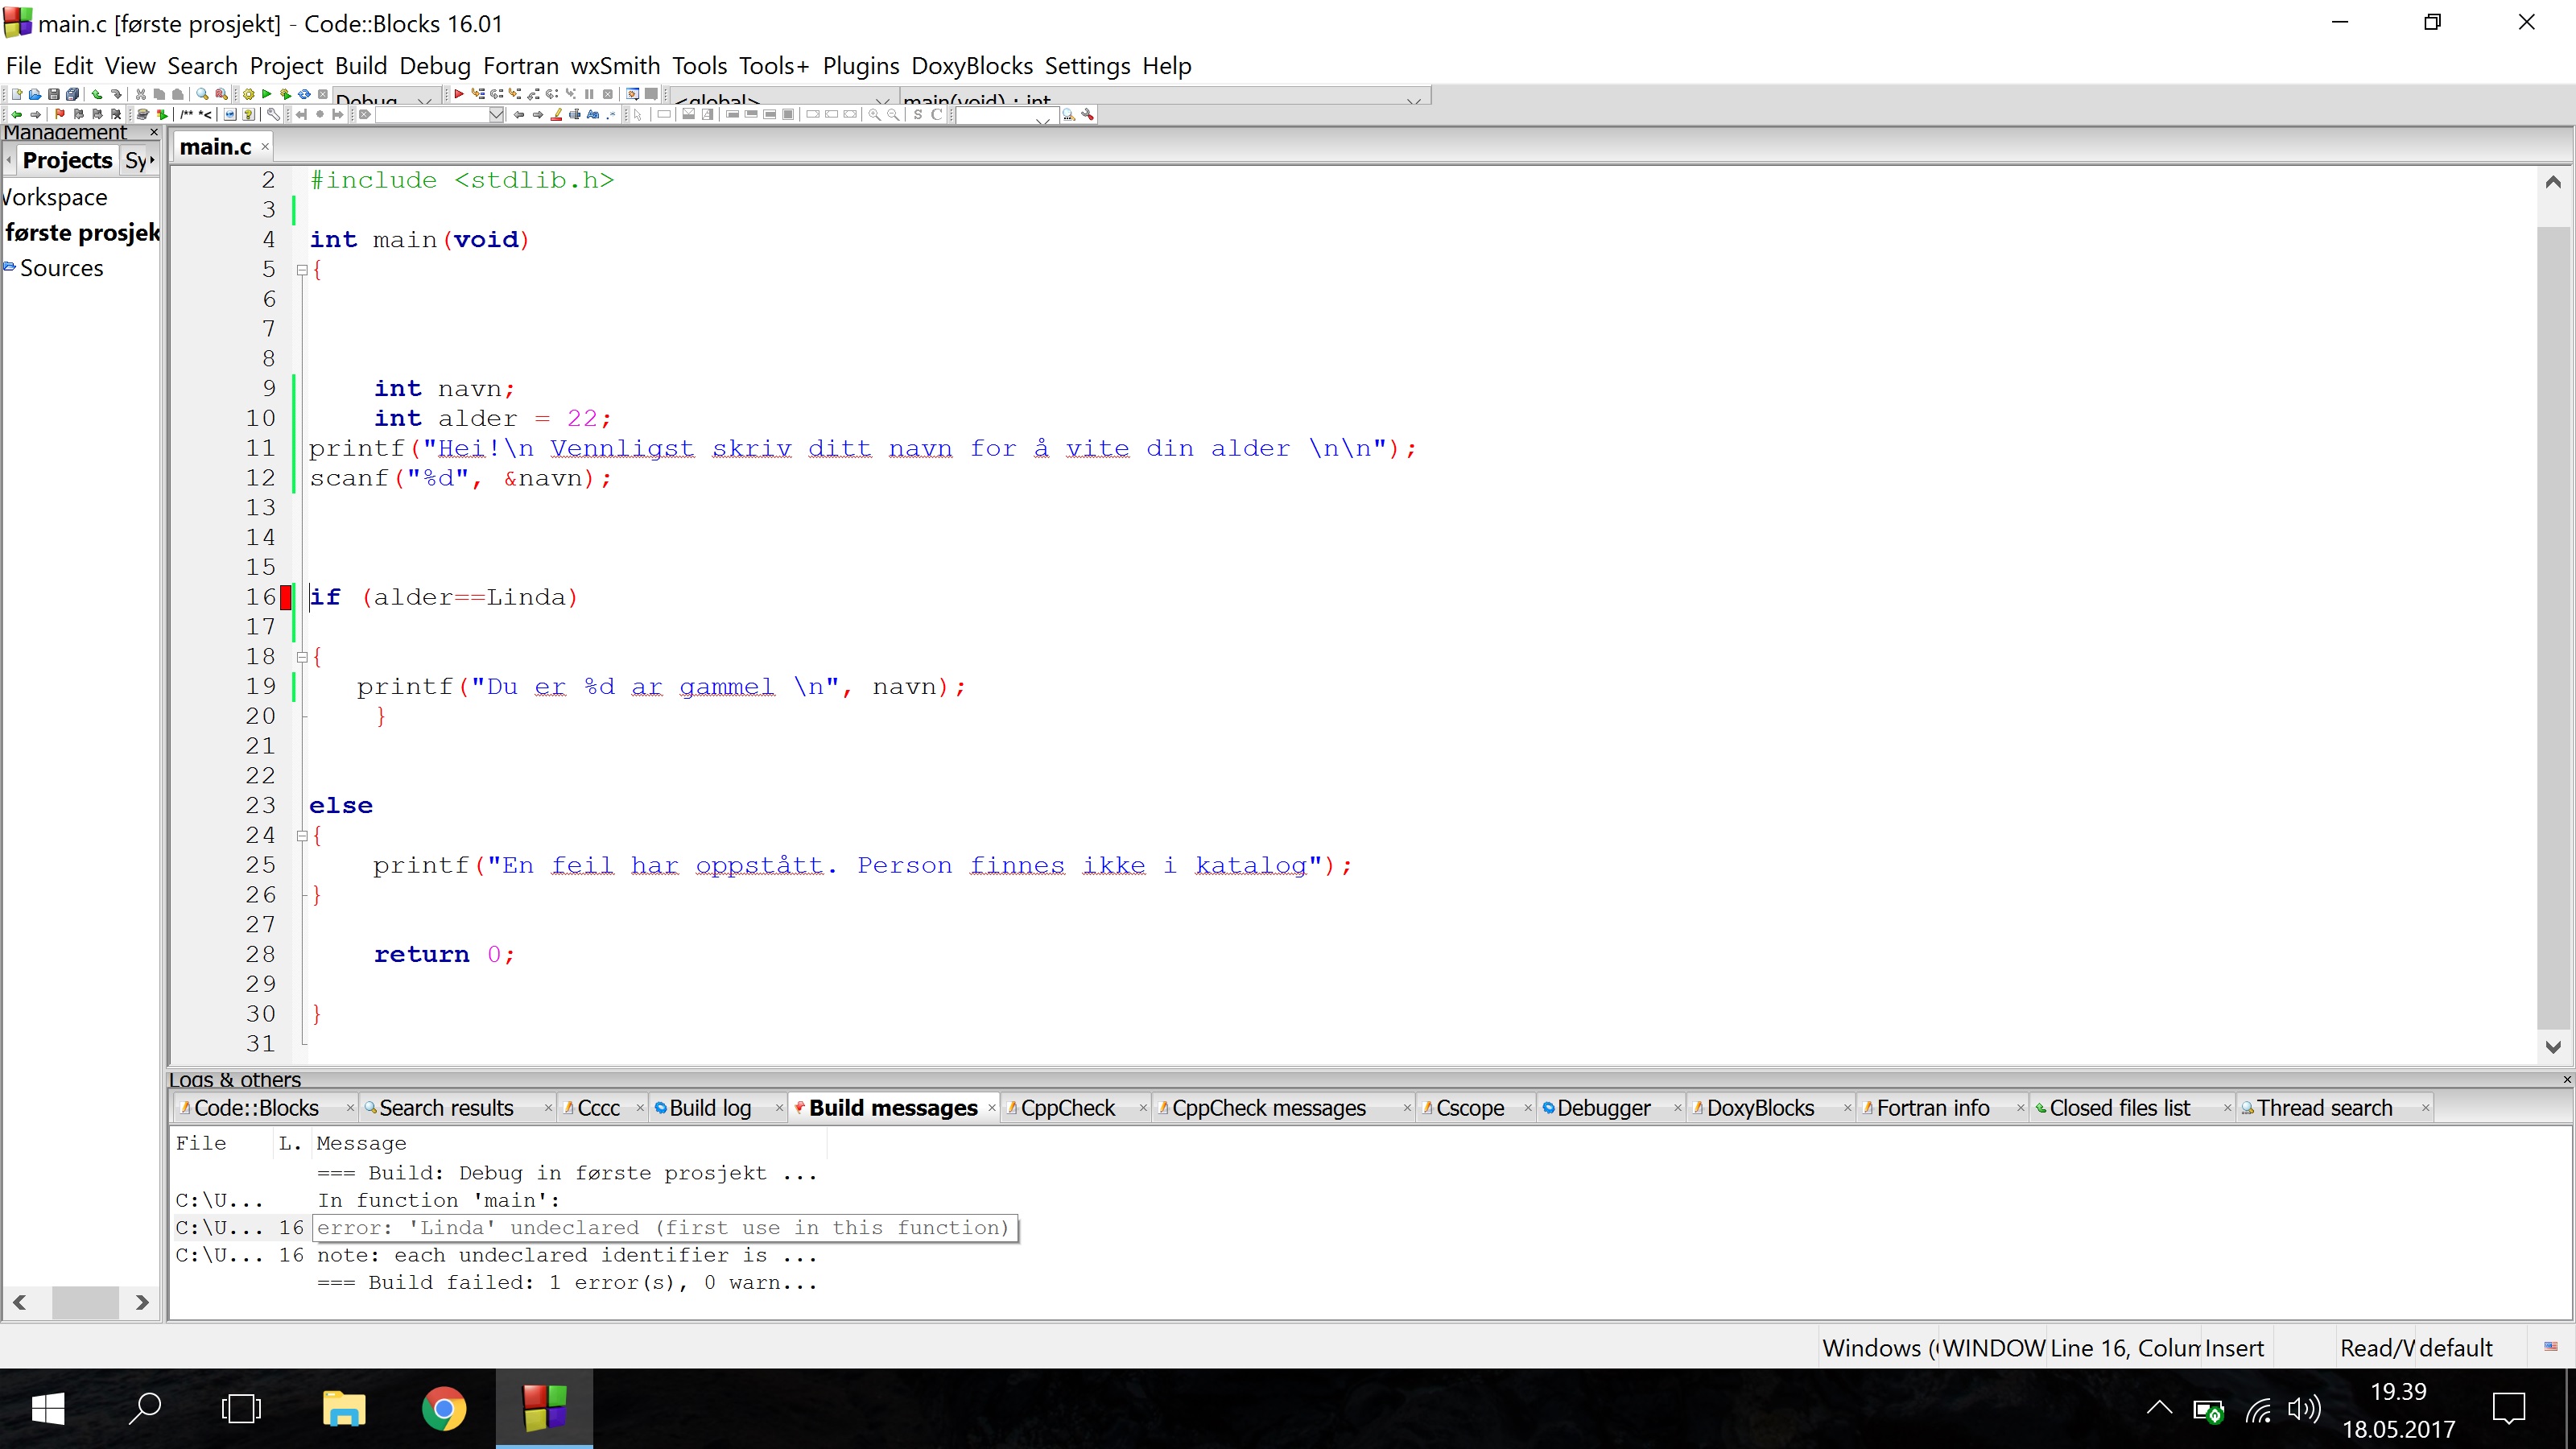Open Task View from the taskbar

tap(241, 1409)
